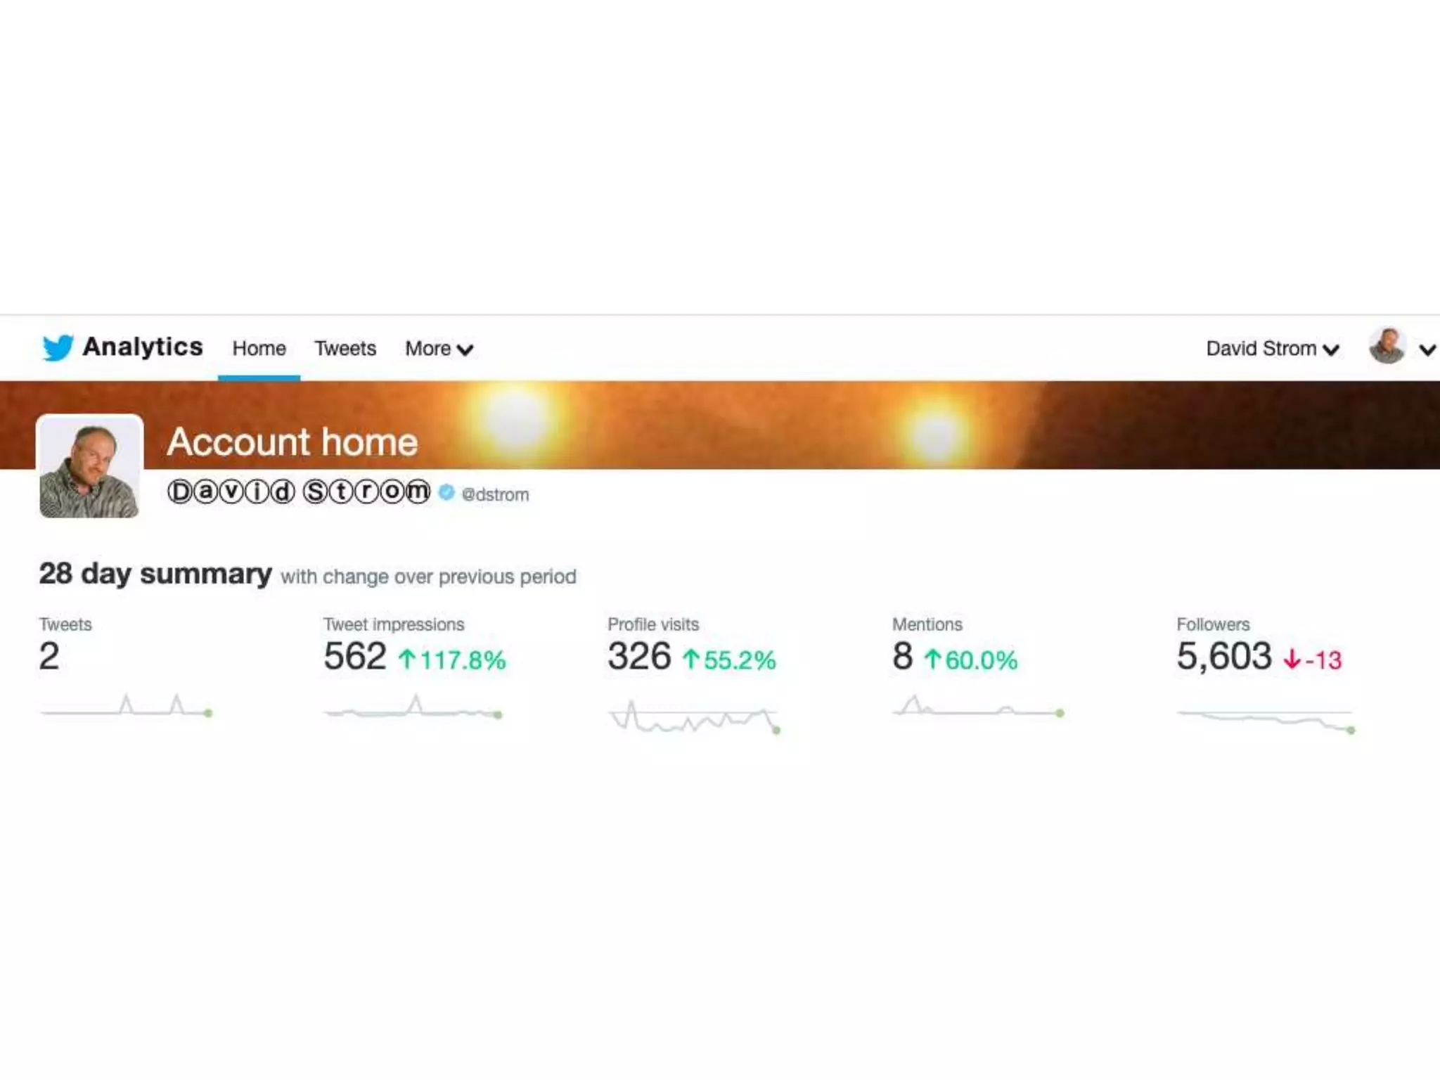1440x1080 pixels.
Task: Click the Twitter bird logo
Action: (x=58, y=347)
